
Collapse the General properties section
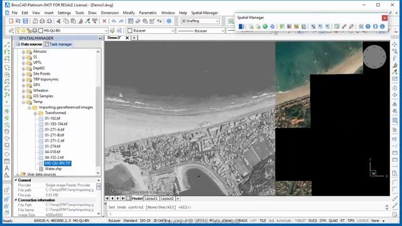[x=16, y=180]
